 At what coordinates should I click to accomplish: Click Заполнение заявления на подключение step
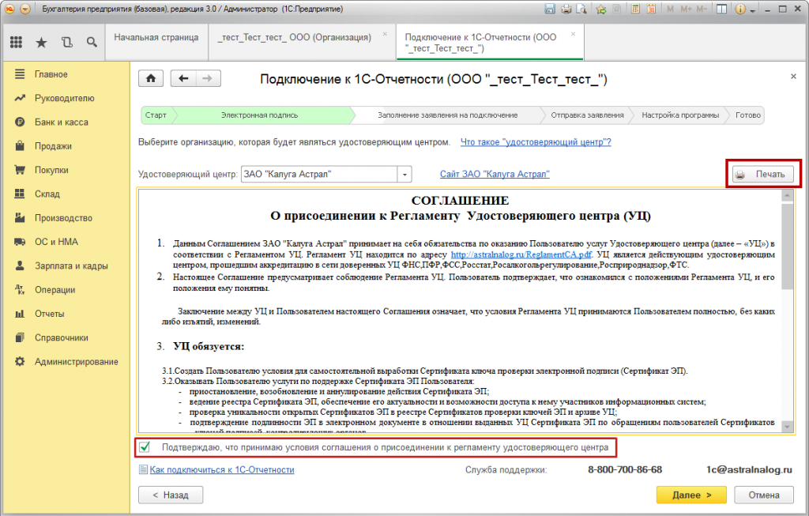coord(447,115)
